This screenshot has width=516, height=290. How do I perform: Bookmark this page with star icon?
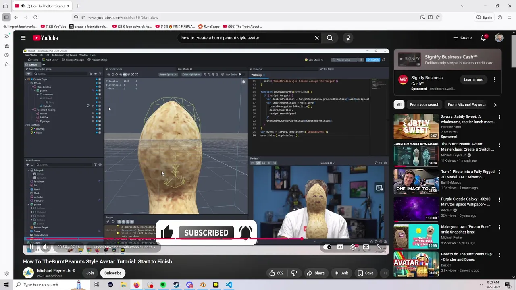coord(438,17)
